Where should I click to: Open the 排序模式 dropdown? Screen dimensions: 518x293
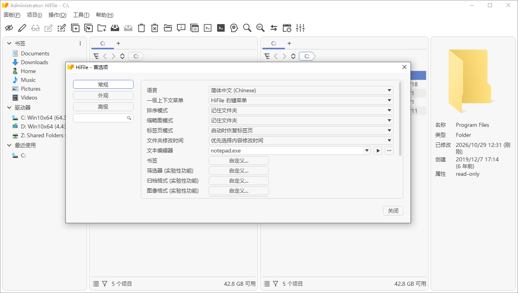pyautogui.click(x=301, y=110)
